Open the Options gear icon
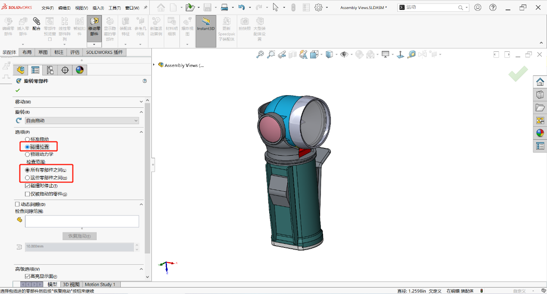The height and width of the screenshot is (294, 547). 318,7
